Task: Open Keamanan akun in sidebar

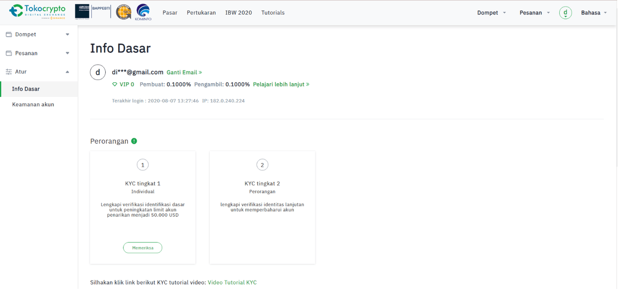Action: (33, 104)
